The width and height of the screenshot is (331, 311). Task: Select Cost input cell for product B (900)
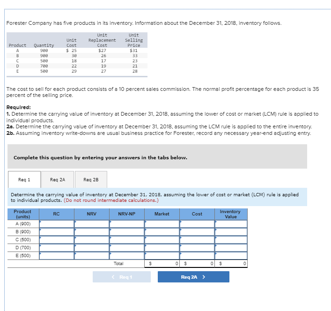pos(197,232)
